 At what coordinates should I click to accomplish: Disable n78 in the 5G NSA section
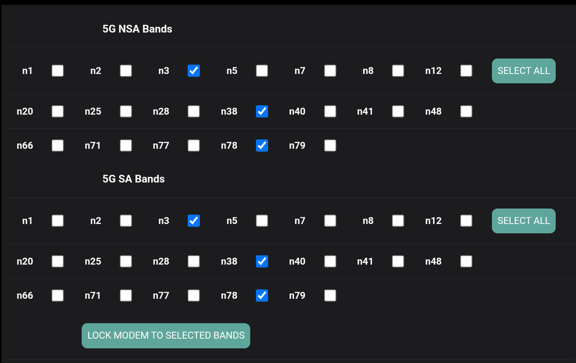tap(262, 146)
